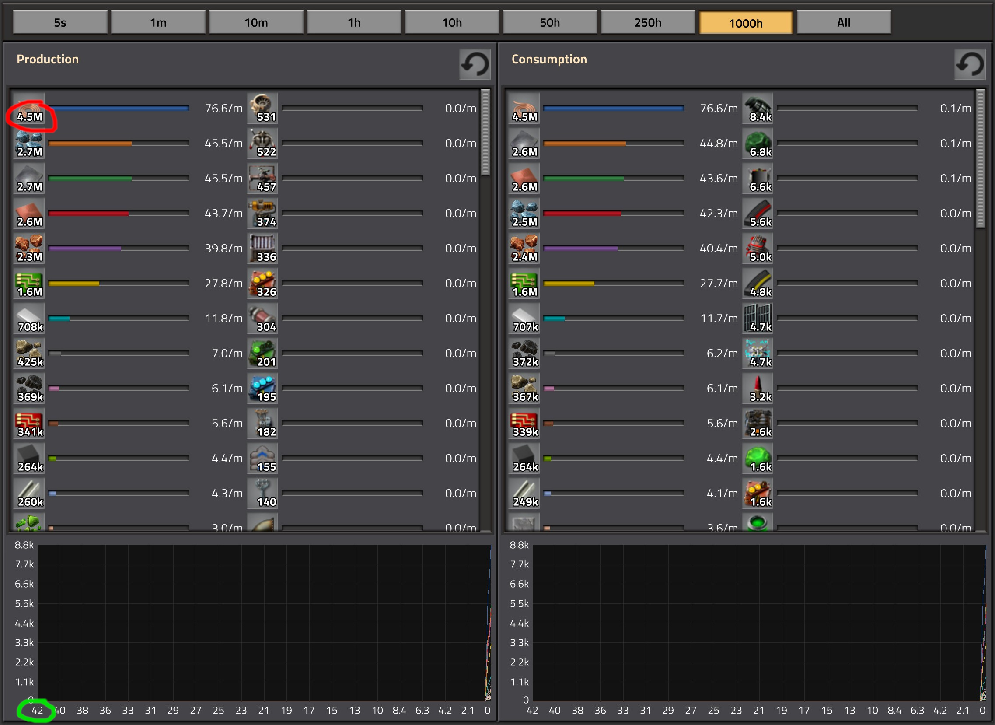Select the Production item icon labeled 155
Image resolution: width=995 pixels, height=725 pixels.
(262, 459)
